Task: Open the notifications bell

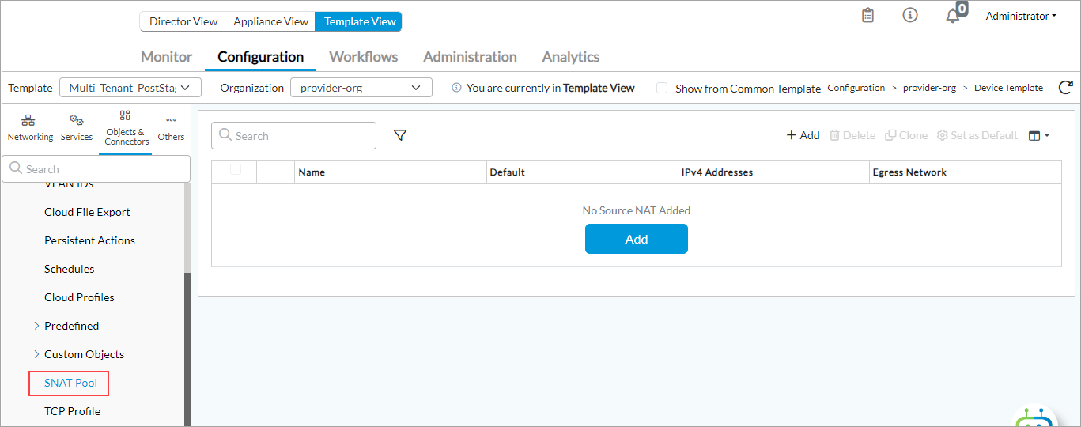Action: click(x=953, y=16)
